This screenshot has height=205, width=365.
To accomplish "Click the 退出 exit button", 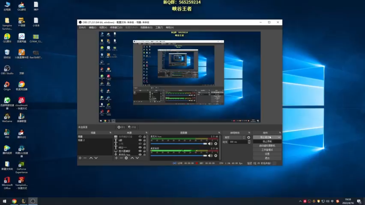I will [x=267, y=158].
